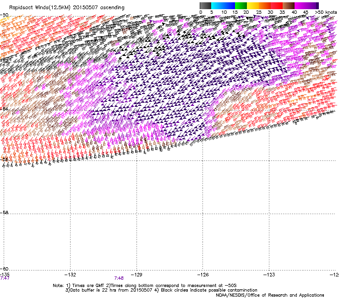Click the '25' legend tick label
The height and width of the screenshot is (298, 339).
pos(259,12)
